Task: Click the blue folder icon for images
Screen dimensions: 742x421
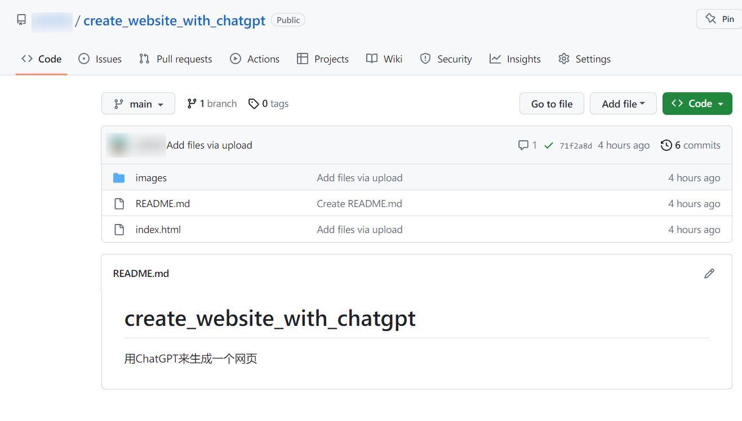Action: (119, 178)
